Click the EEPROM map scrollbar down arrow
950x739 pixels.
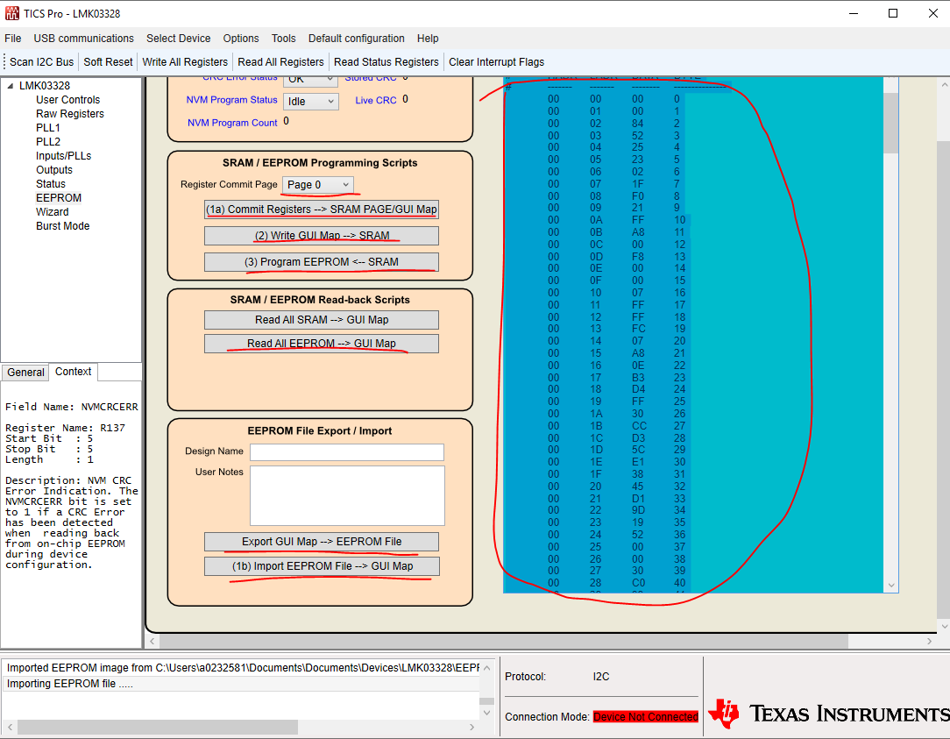[890, 585]
